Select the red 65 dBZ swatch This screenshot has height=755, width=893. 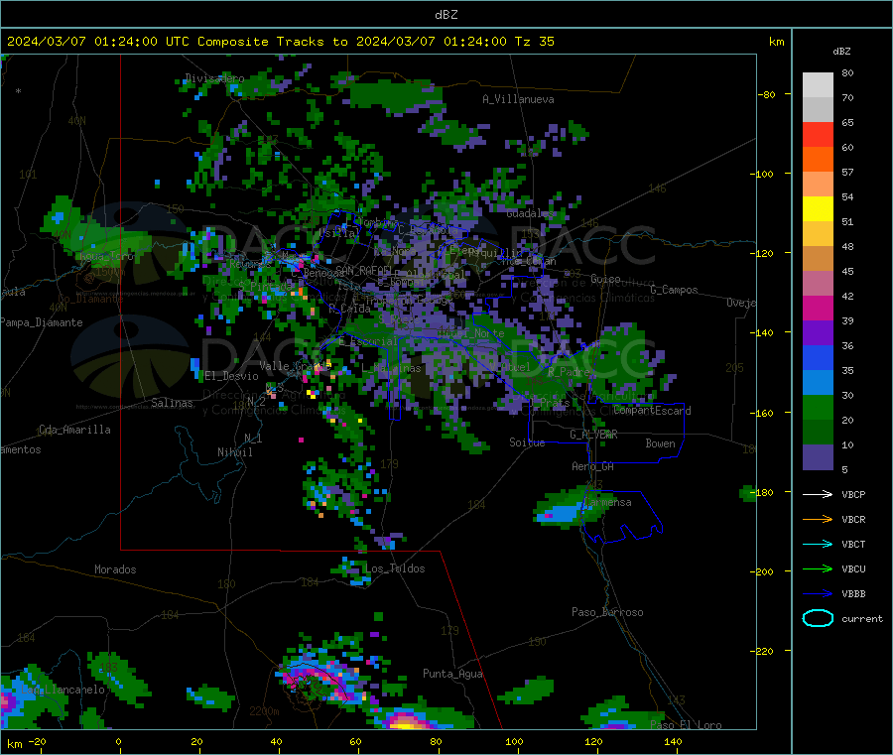[x=818, y=135]
